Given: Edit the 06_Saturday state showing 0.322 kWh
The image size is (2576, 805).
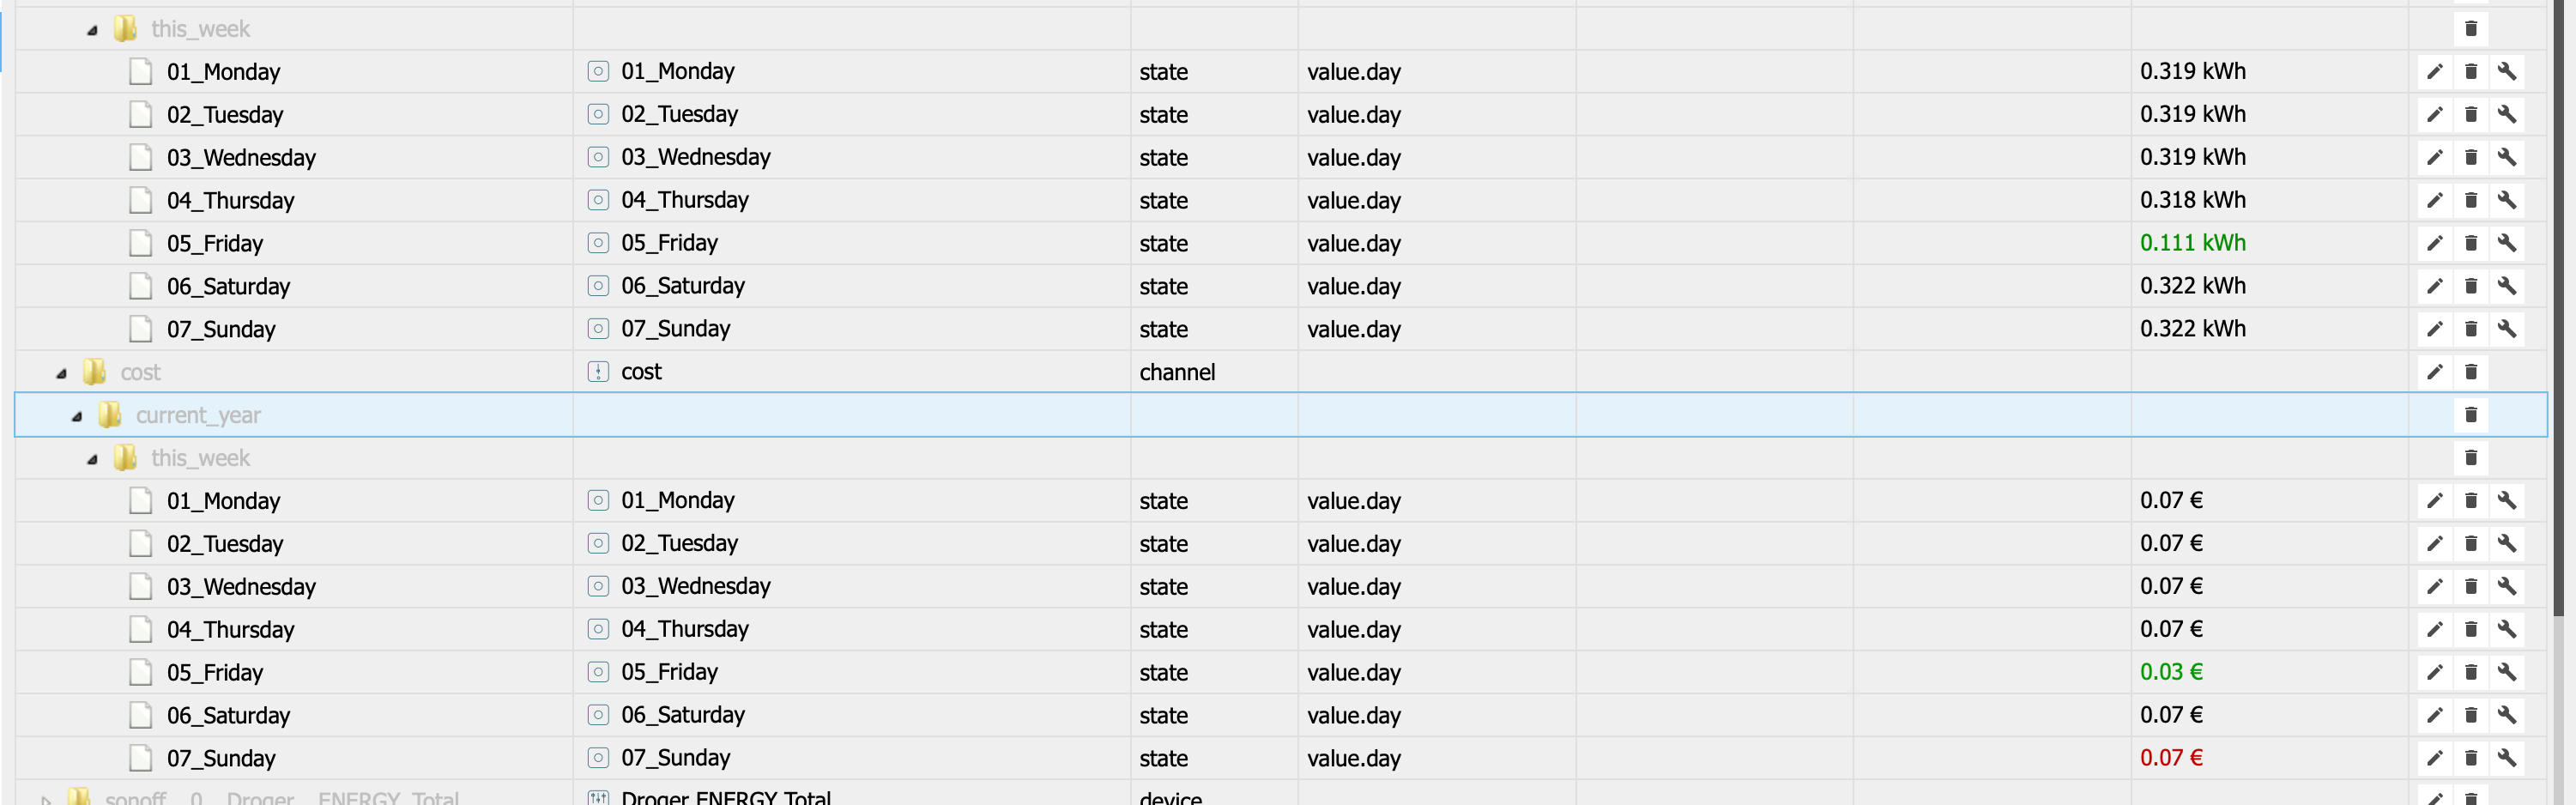Looking at the screenshot, I should coord(2434,286).
